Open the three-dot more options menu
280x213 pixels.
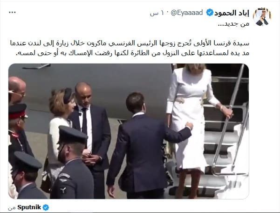click(12, 12)
